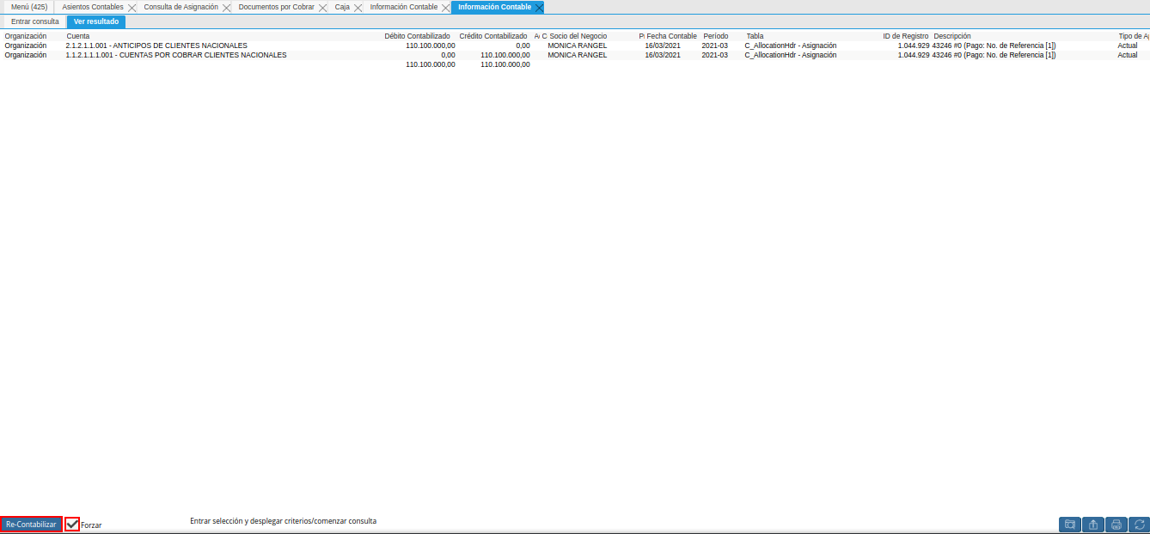Viewport: 1150px width, 534px height.
Task: Click the Tipo de column header
Action: pos(1134,36)
